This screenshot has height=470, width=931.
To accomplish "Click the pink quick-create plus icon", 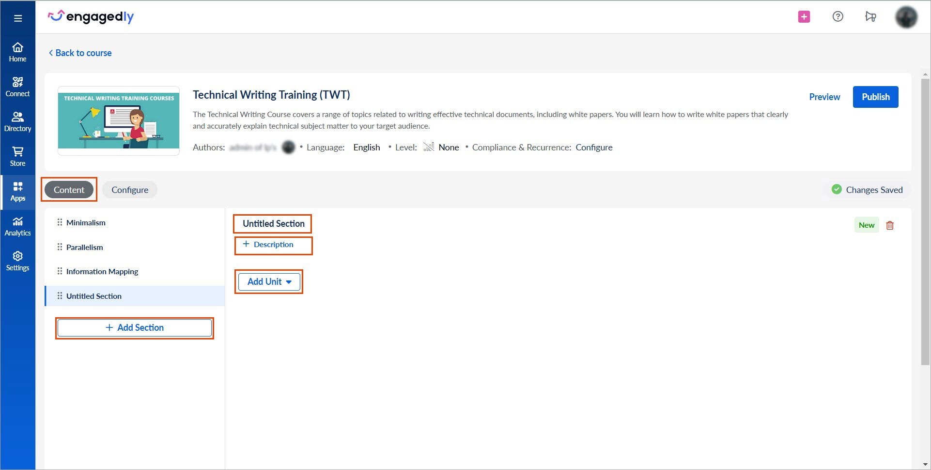I will pyautogui.click(x=804, y=16).
